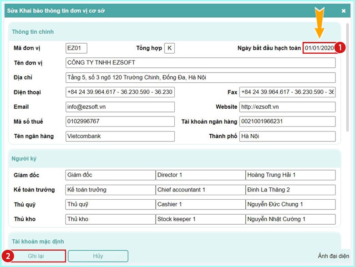Screen dimensions: 355x267
Task: Click the Thành phố field with Hà Nội
Action: [x=287, y=136]
